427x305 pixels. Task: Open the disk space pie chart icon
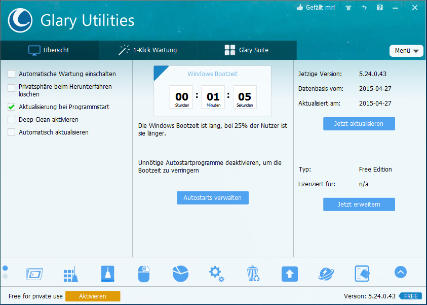180,274
